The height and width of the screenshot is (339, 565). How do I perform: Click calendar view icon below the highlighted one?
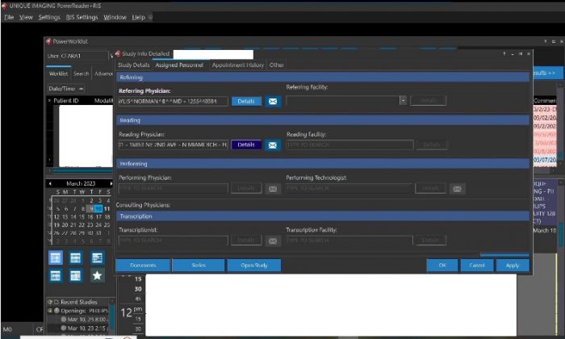56,275
